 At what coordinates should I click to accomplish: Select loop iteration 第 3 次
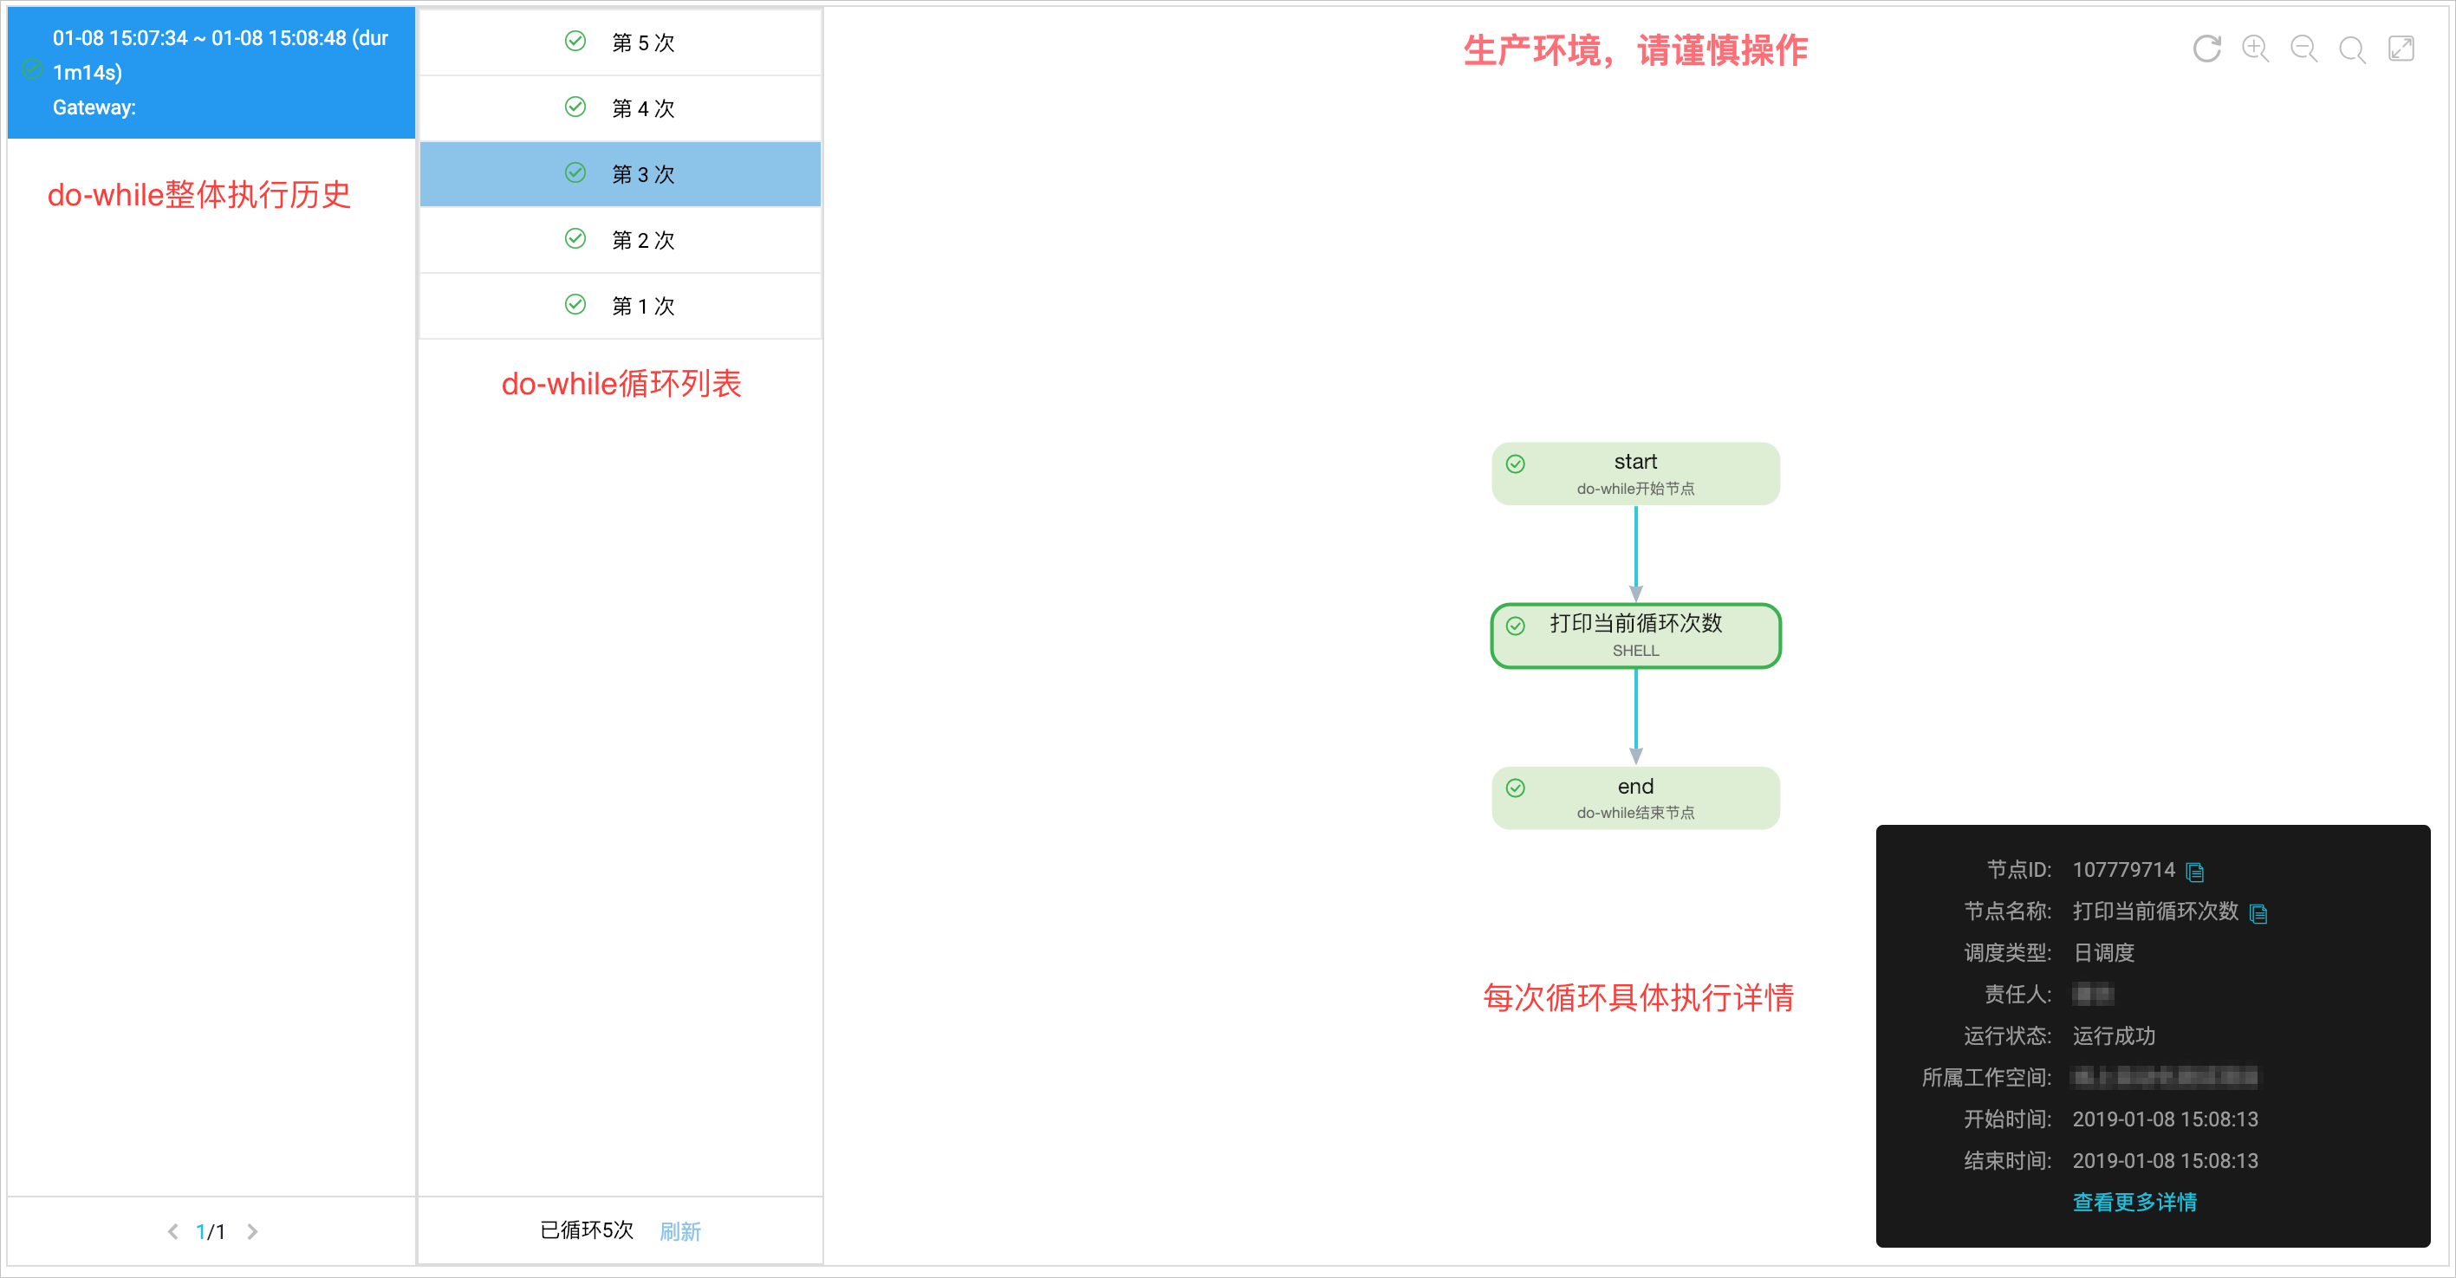tap(620, 173)
